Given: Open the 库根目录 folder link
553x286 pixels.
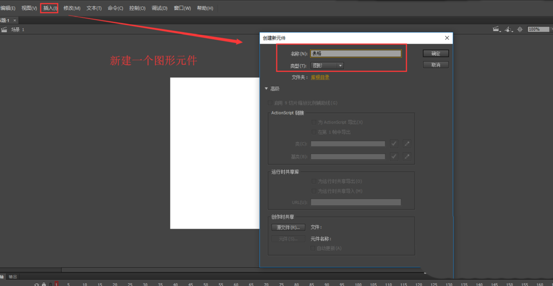Looking at the screenshot, I should tap(320, 77).
